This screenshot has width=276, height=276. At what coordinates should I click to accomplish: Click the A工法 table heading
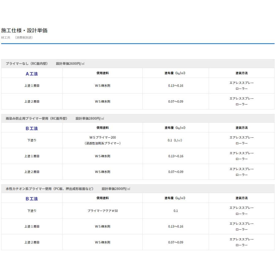click(x=32, y=74)
